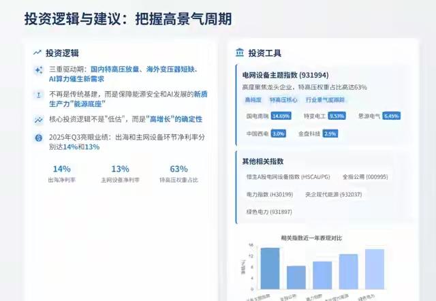Viewport: 436px width, 301px height.
Task: Click the lightest-blue bar above 绿色电力 label
Action: [x=375, y=269]
